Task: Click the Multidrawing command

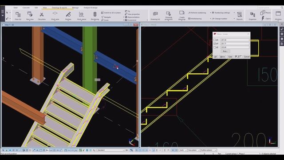Action: click(195, 19)
